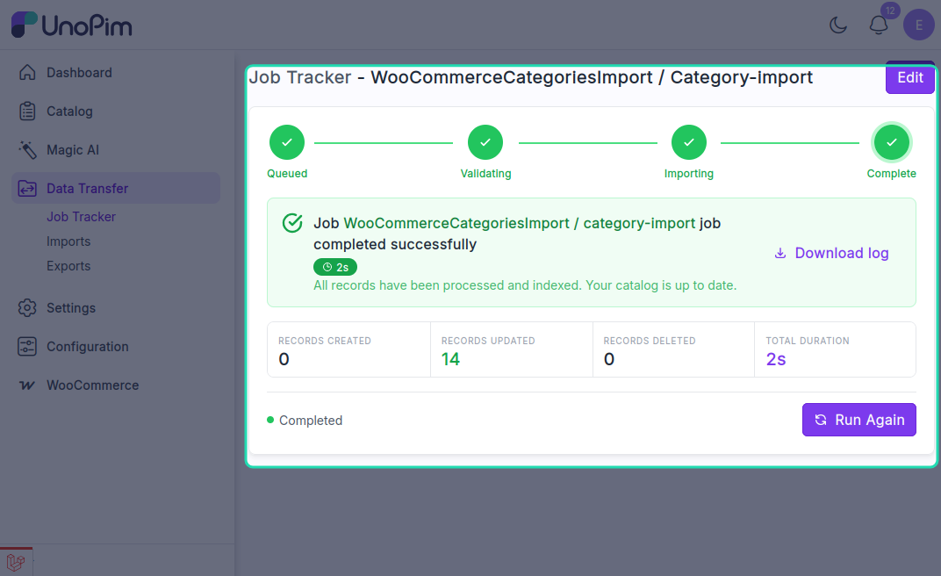Click the Total Duration value 2s
Image resolution: width=941 pixels, height=576 pixels.
(x=775, y=359)
